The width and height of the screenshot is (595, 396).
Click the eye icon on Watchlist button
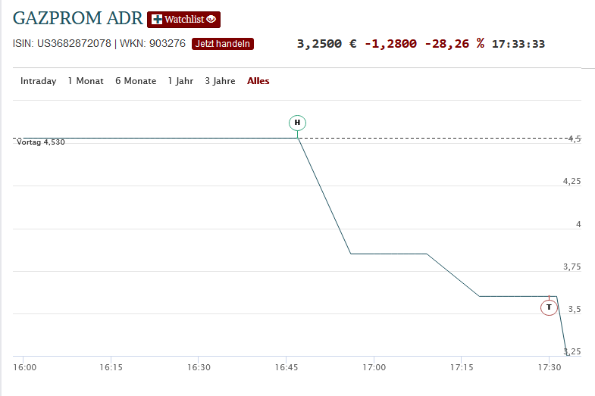(211, 19)
